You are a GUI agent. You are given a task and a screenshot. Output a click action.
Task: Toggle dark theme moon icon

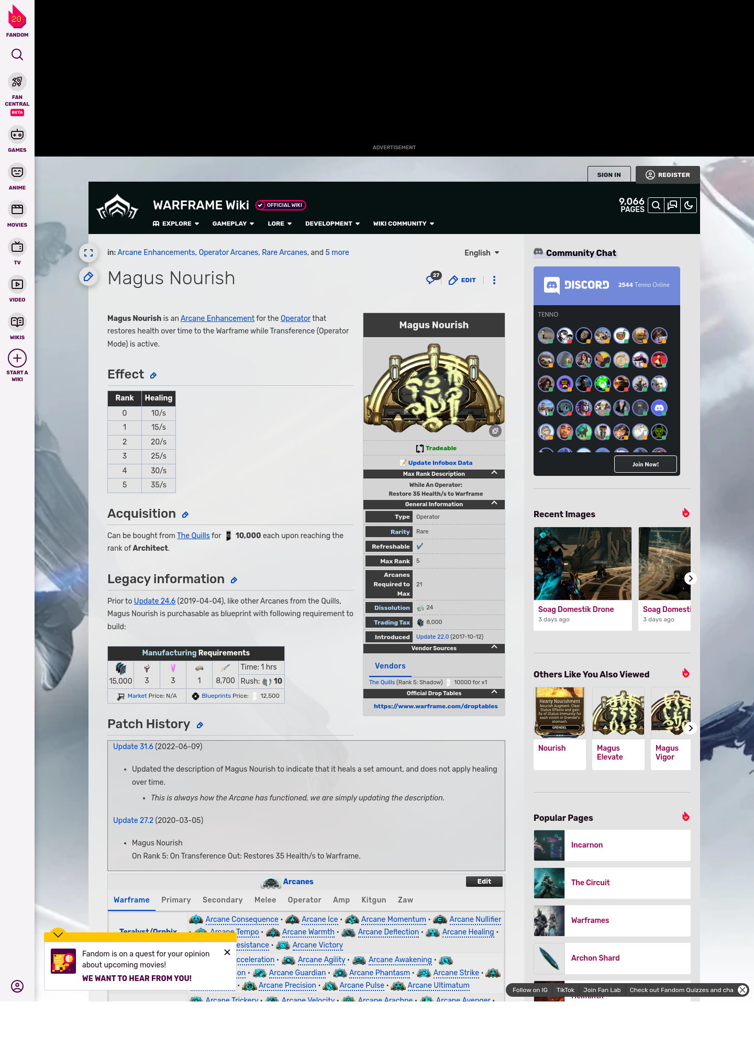[689, 205]
